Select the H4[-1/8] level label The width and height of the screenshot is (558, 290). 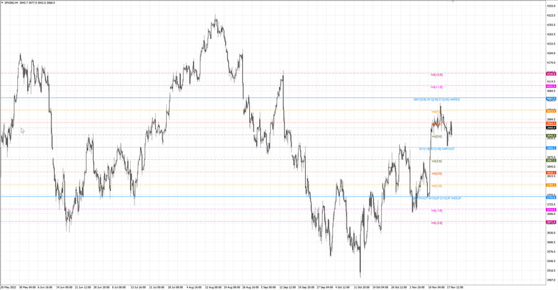(436, 211)
